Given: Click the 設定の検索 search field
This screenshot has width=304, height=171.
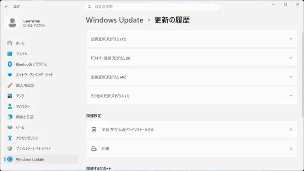Looking at the screenshot, I should point(152,7).
